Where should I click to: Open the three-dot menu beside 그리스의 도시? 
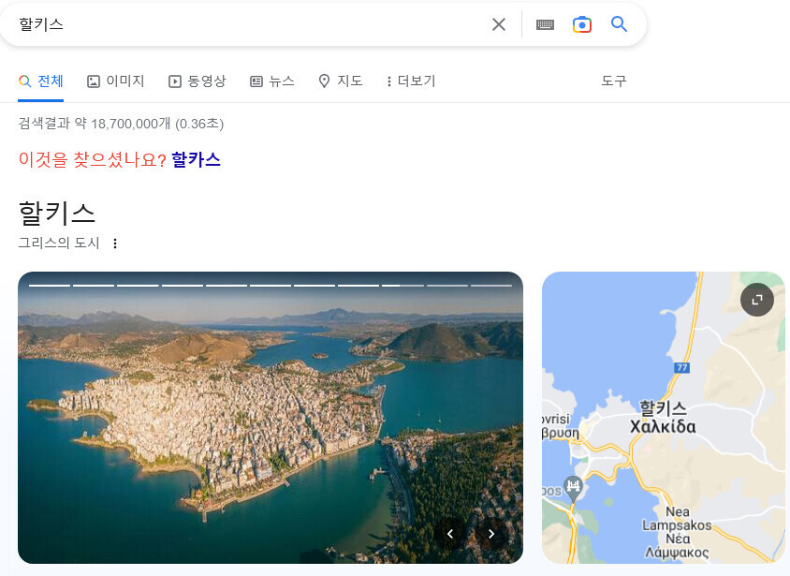tap(115, 244)
